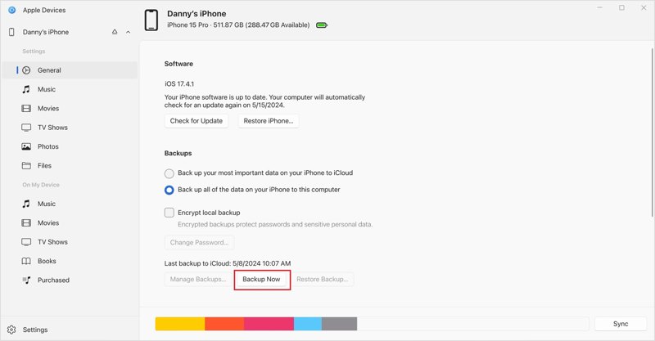The width and height of the screenshot is (655, 341).
Task: Click the Backup Now button
Action: [x=262, y=280]
